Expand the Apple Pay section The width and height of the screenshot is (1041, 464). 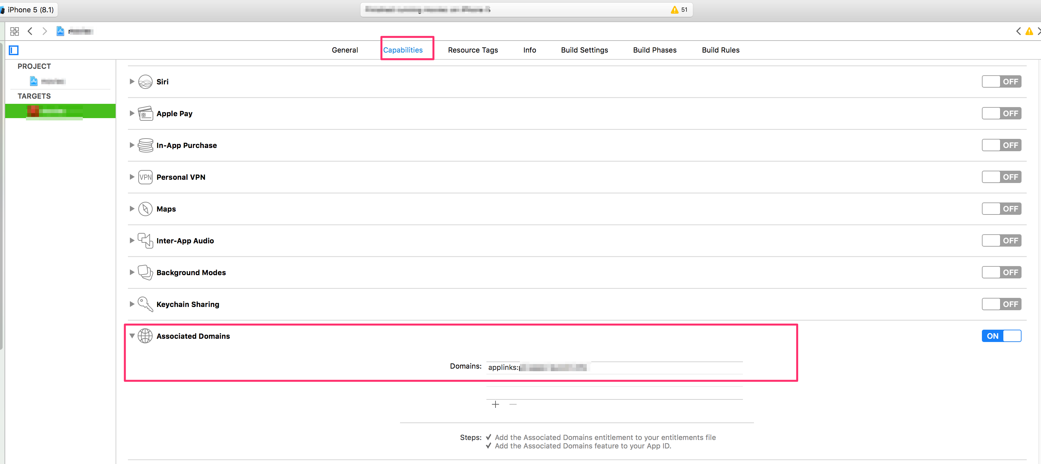[x=132, y=114]
